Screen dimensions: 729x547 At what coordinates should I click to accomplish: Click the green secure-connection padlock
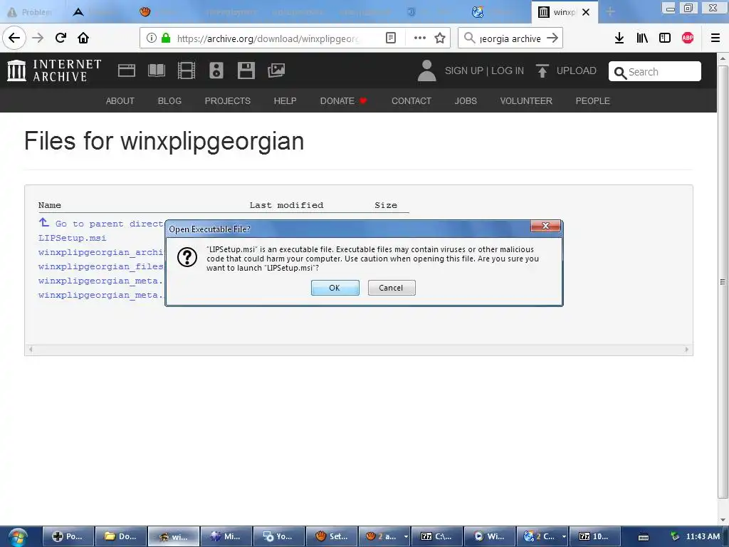click(165, 38)
